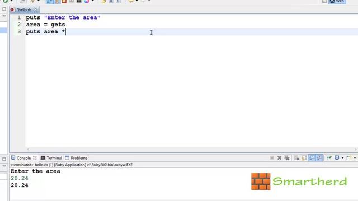Pin the current console

tap(329, 158)
